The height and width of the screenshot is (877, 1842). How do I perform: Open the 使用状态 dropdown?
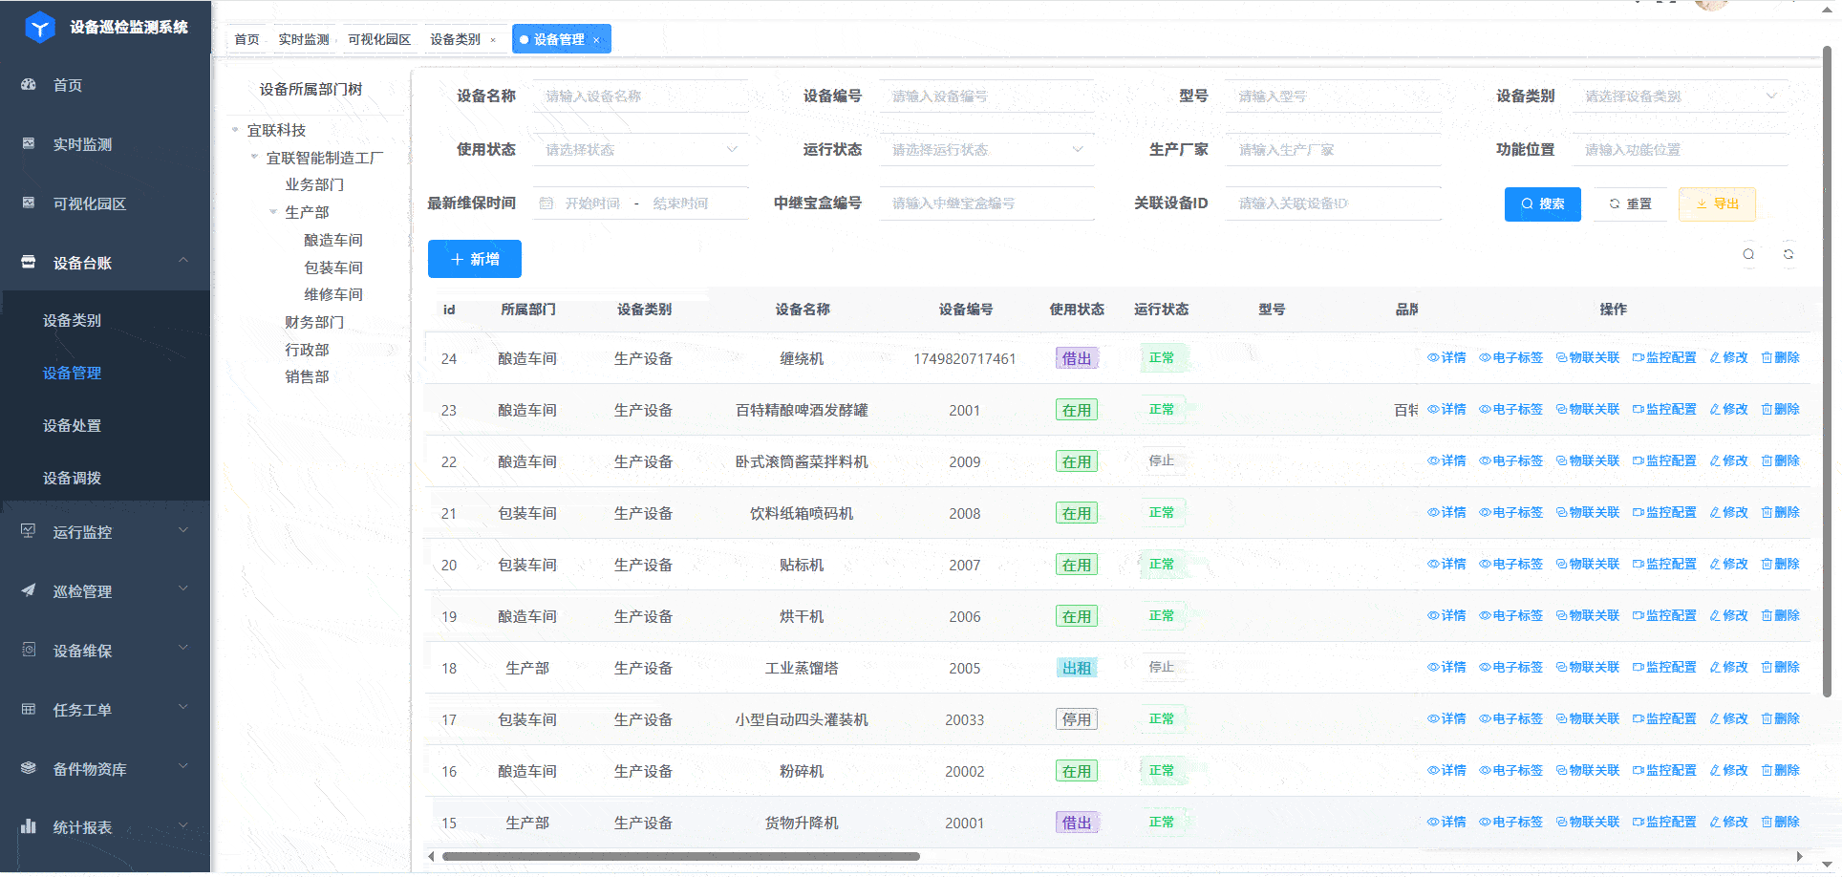tap(640, 150)
